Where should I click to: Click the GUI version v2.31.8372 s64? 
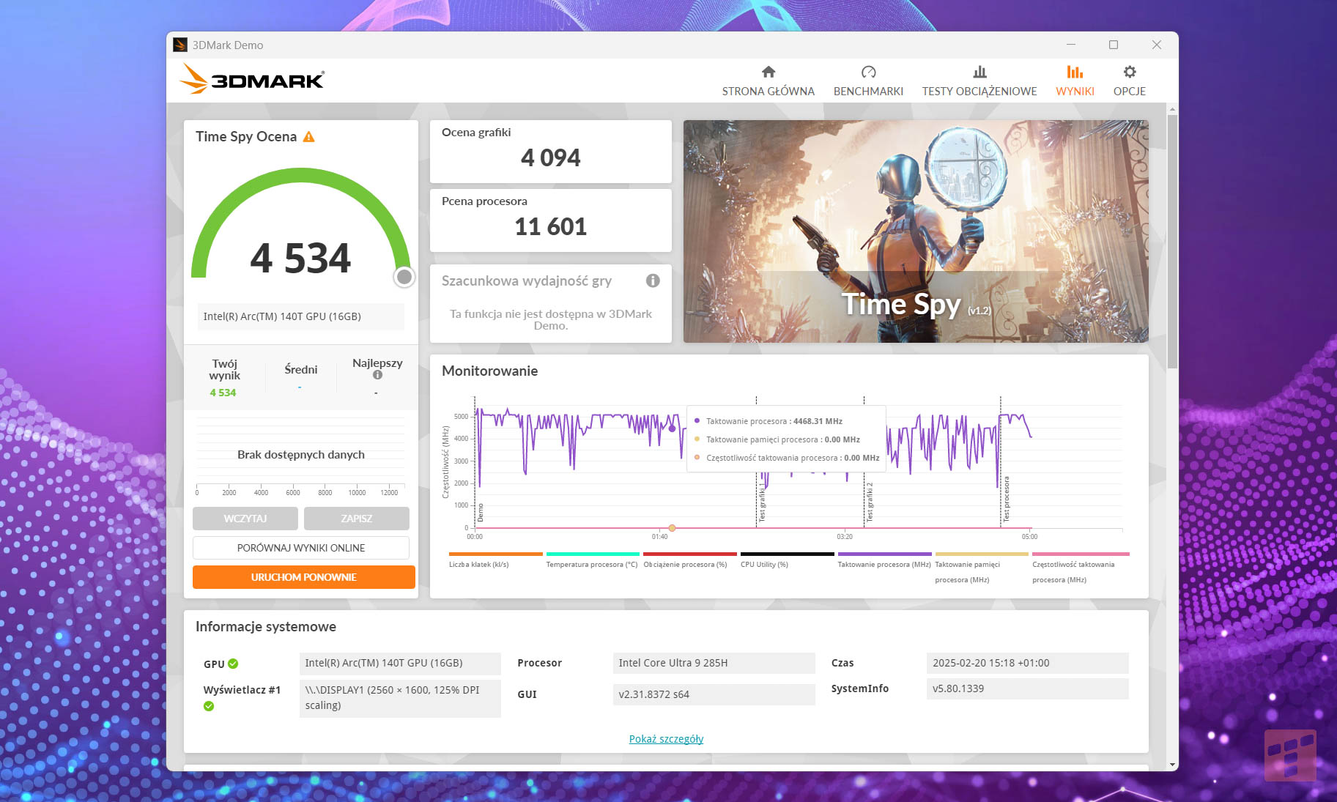tap(714, 694)
